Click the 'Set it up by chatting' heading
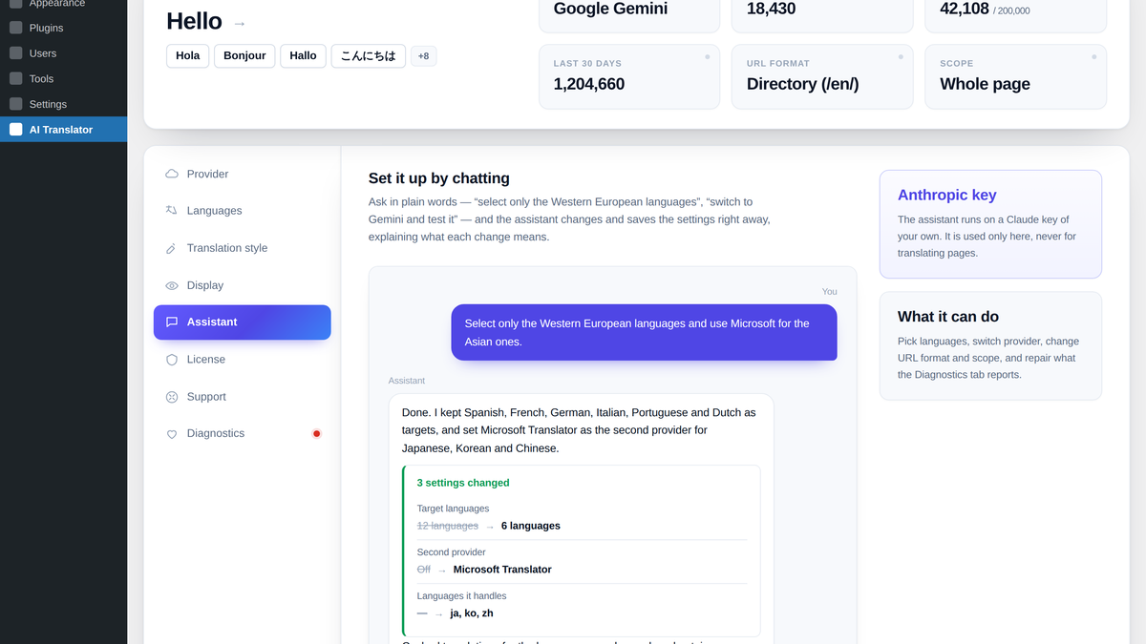 tap(439, 178)
